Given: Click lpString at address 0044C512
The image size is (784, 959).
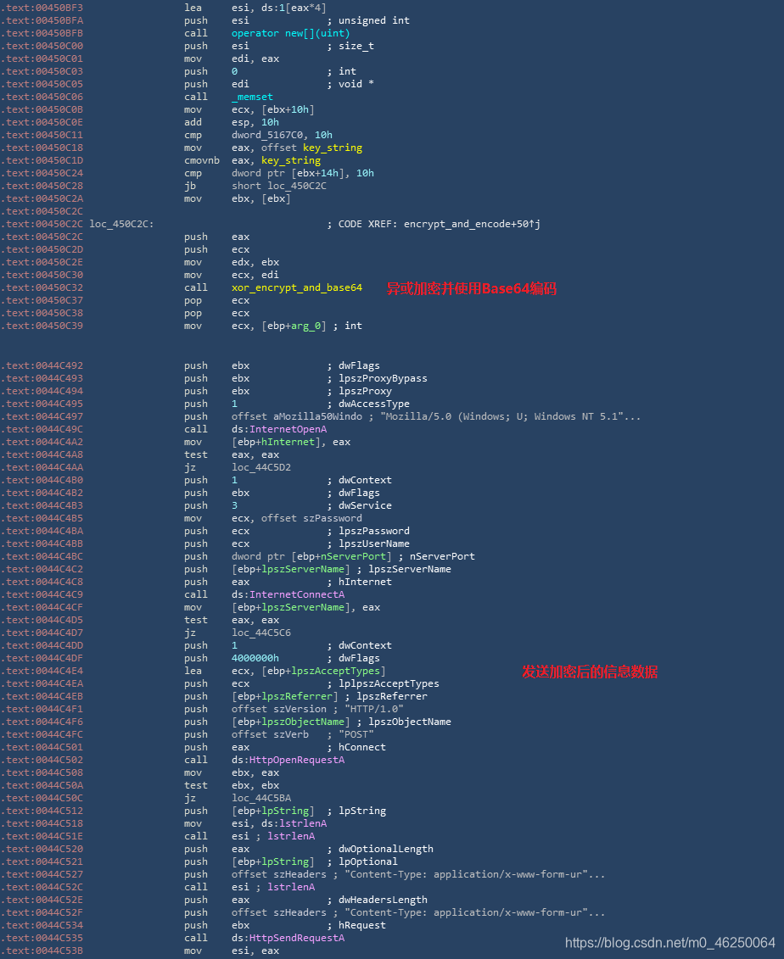Looking at the screenshot, I should 285,811.
